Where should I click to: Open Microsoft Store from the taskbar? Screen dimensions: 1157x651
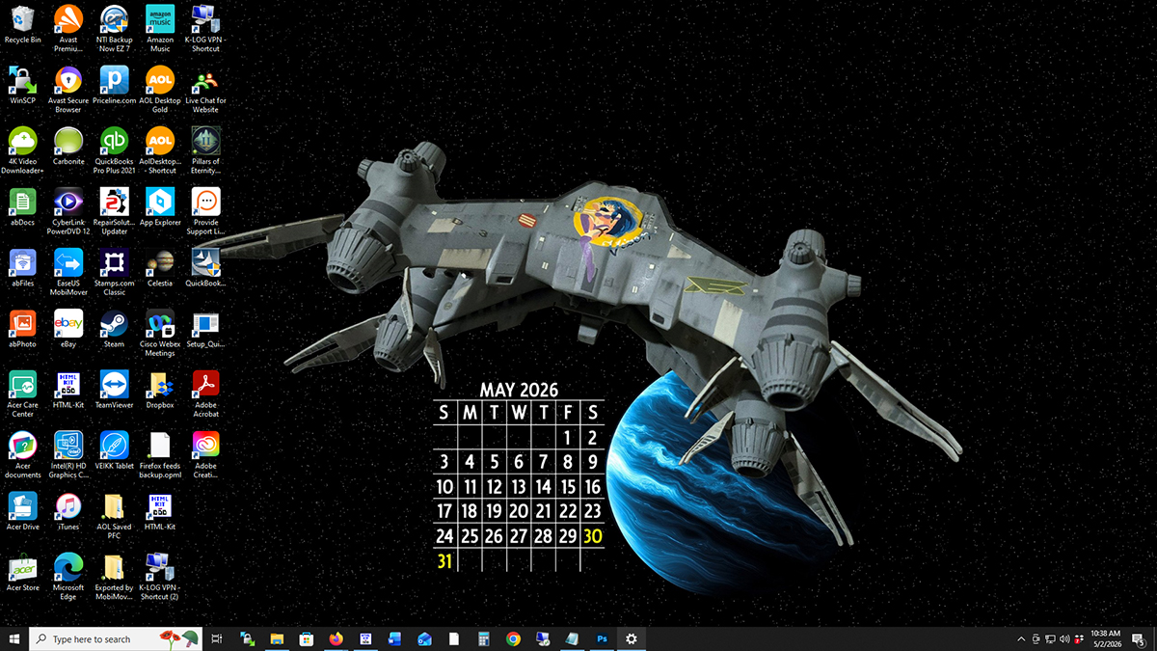click(307, 638)
